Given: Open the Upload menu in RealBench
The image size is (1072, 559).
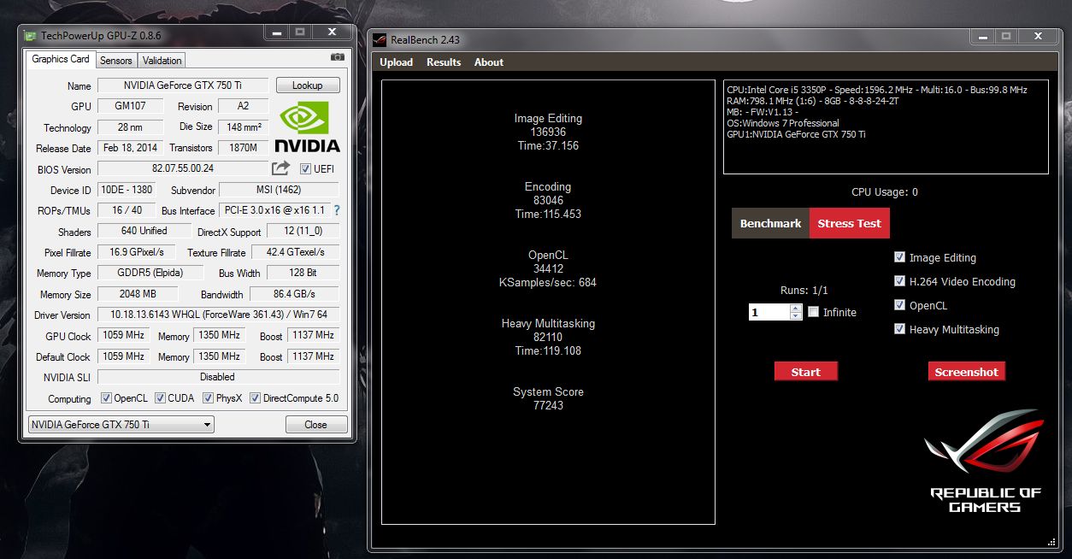Looking at the screenshot, I should point(396,62).
